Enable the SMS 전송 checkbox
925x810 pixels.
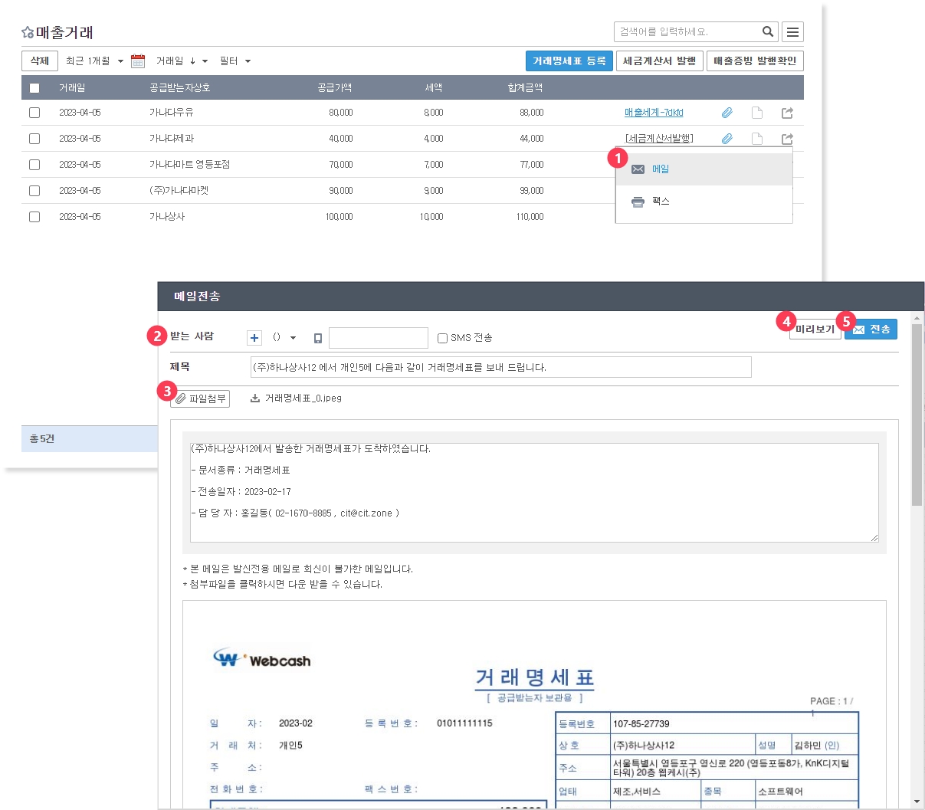click(442, 338)
